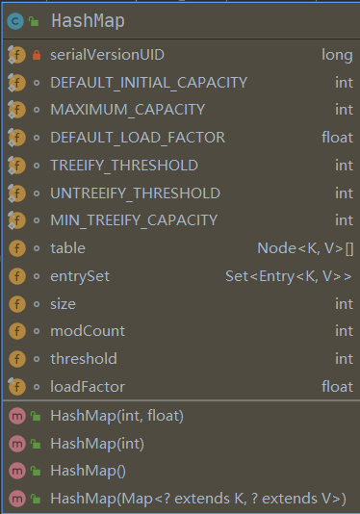The height and width of the screenshot is (514, 360).
Task: Select the UNTREEIFY_THRESHOLD field
Action: pos(181,193)
